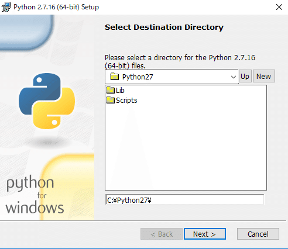Image resolution: width=288 pixels, height=249 pixels.
Task: Click the installer icon in the title bar
Action: tap(6, 7)
